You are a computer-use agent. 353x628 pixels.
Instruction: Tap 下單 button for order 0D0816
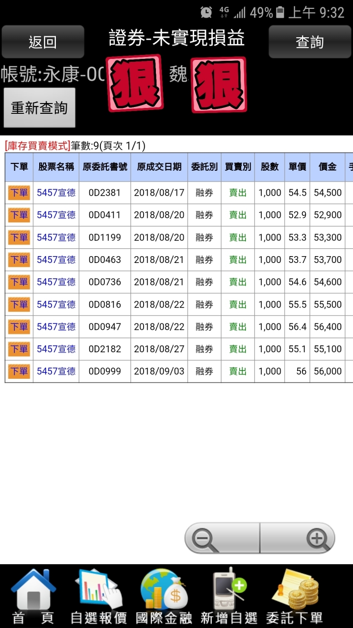point(19,304)
